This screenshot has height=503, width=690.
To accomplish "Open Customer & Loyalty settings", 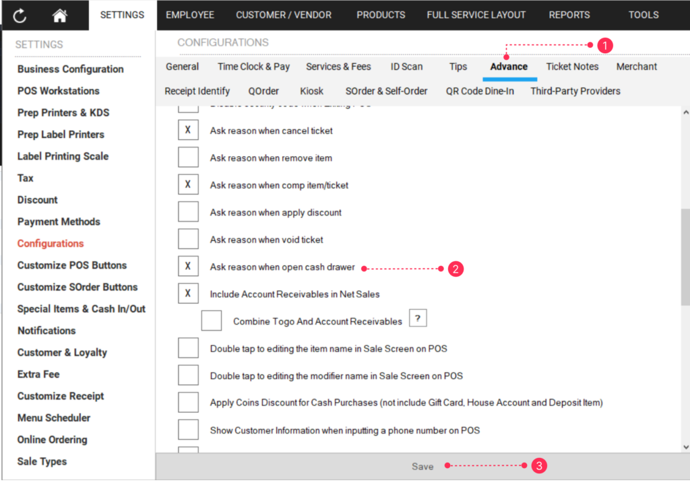I will point(62,353).
